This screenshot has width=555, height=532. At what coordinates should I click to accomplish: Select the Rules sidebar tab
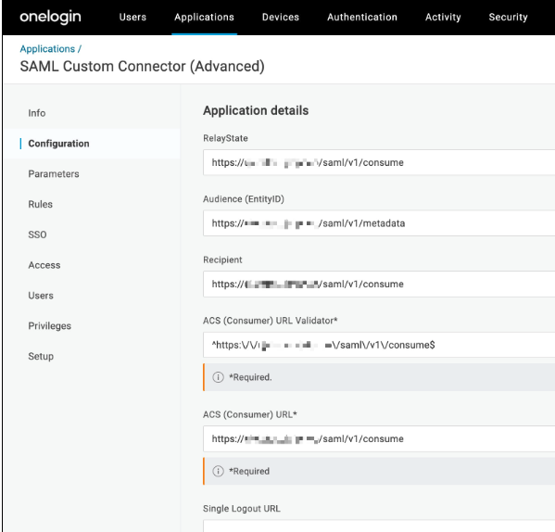[x=41, y=204]
